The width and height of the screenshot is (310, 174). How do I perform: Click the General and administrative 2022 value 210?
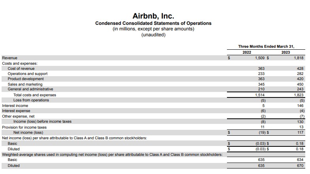coord(261,89)
